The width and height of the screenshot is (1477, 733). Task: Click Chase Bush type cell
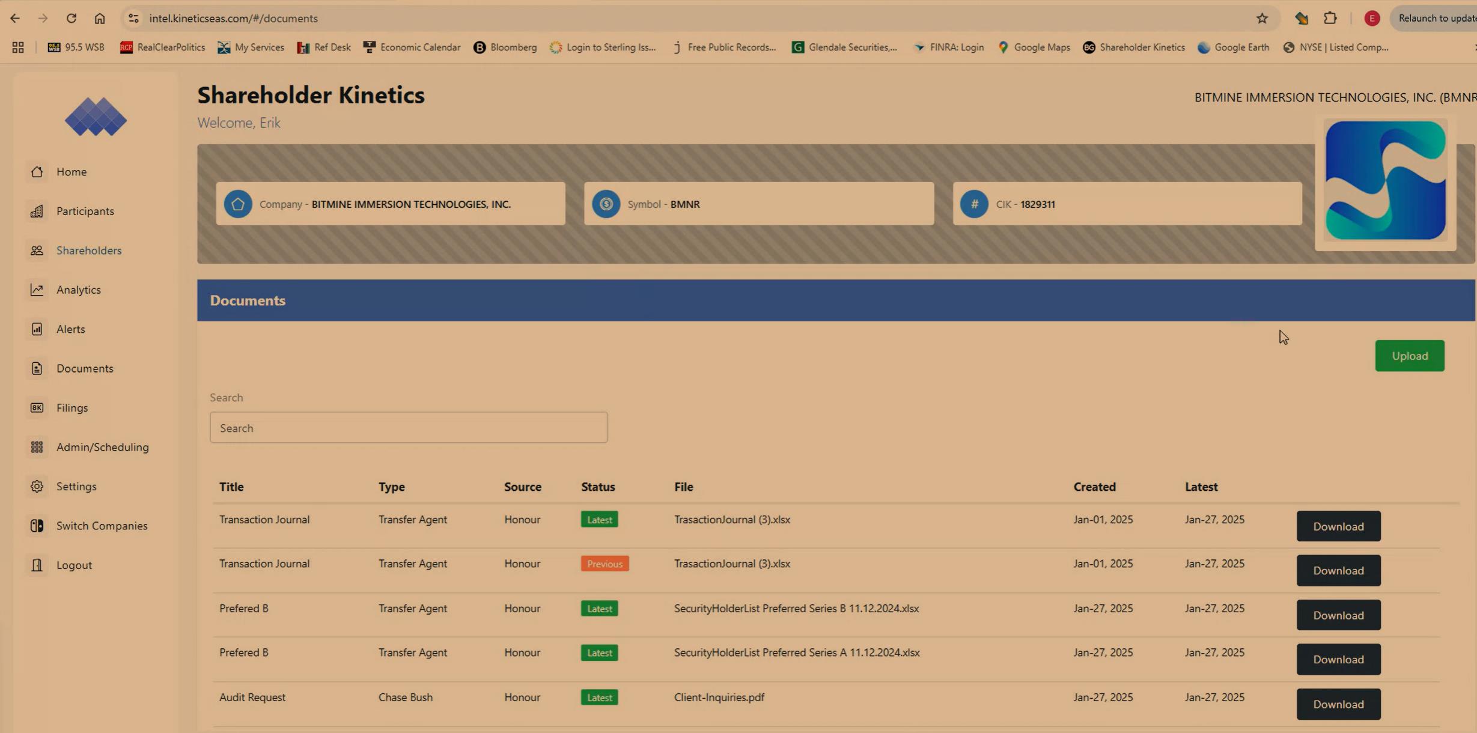coord(406,697)
